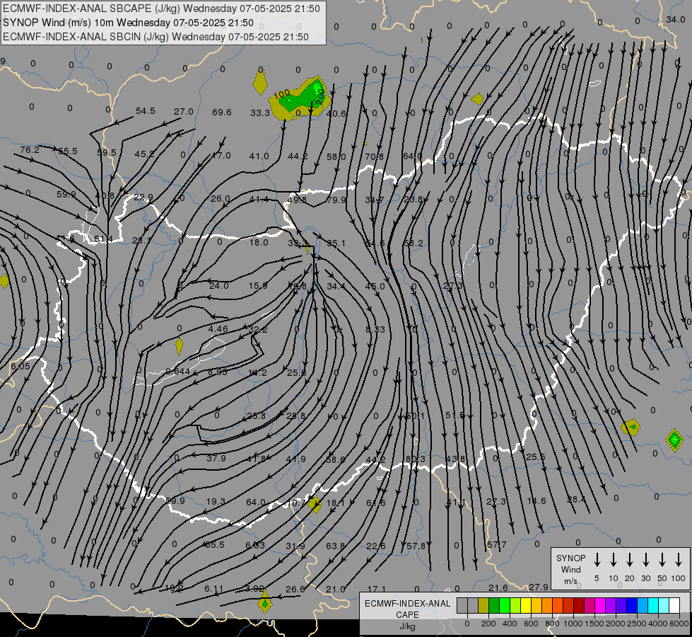Image resolution: width=692 pixels, height=637 pixels.
Task: Select the bright magenta swatch in CAPE legend
Action: tap(600, 606)
